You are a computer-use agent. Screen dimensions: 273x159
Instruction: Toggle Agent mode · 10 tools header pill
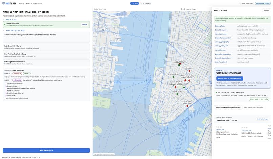pyautogui.click(x=263, y=3)
